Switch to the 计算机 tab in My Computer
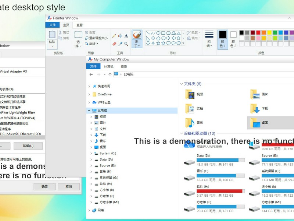The width and height of the screenshot is (294, 221). coord(109,67)
